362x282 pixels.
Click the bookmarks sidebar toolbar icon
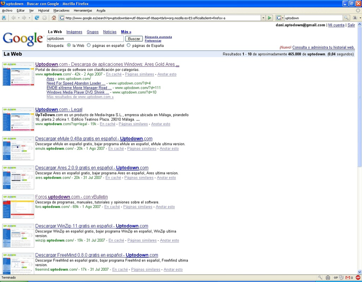coord(4,18)
